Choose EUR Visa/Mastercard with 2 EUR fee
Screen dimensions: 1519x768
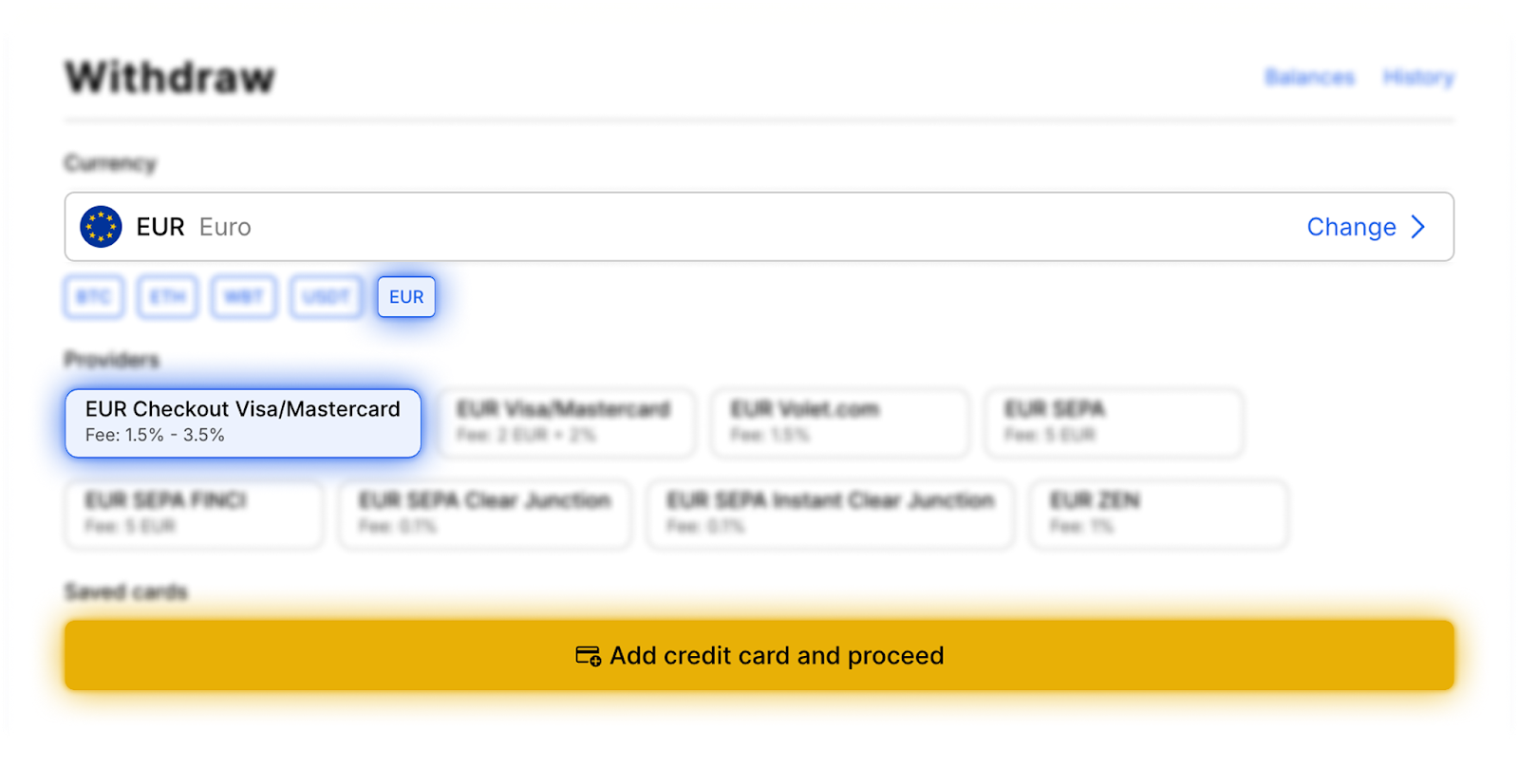coord(566,422)
